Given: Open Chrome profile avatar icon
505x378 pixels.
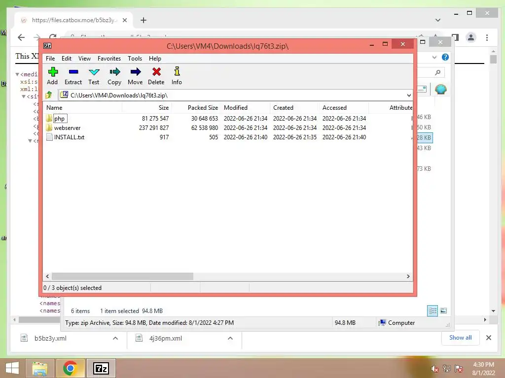Looking at the screenshot, I should [471, 37].
